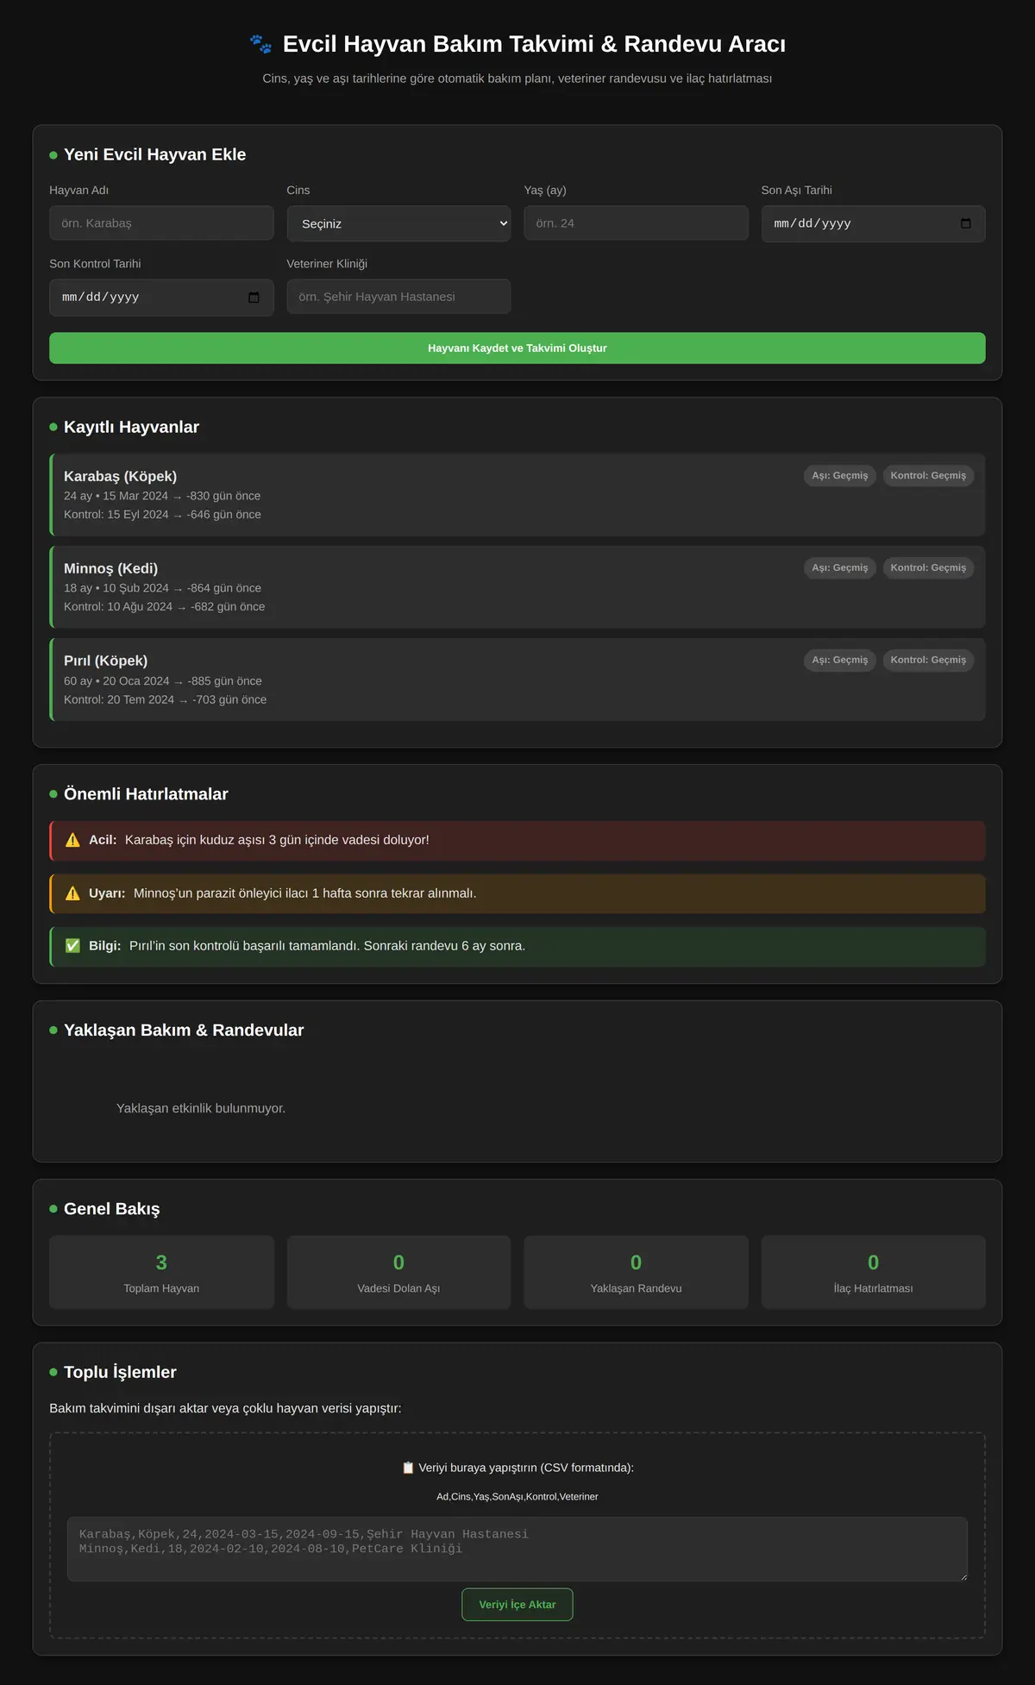Click Pırıl's Aşı: Geçmiş badge

coord(840,661)
